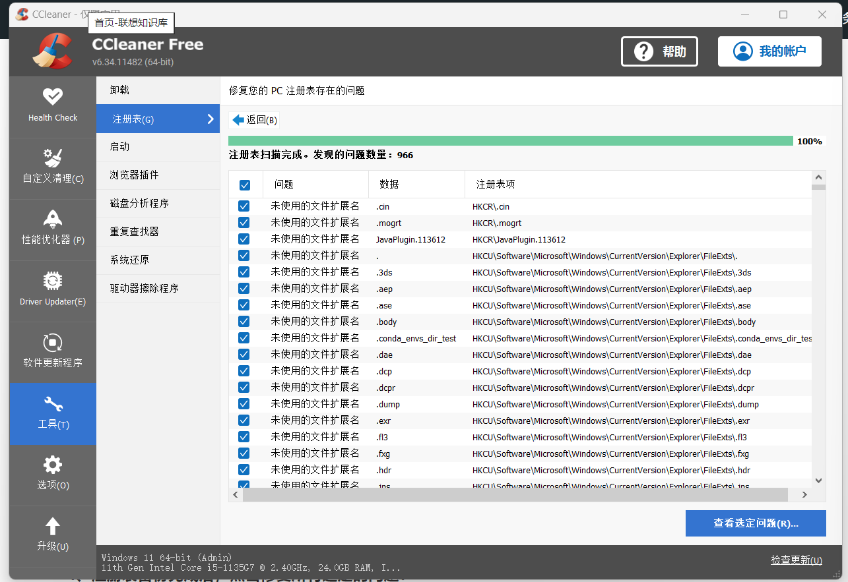This screenshot has width=848, height=582.
Task: Uncheck the .mogrt row checkbox
Action: tap(244, 223)
